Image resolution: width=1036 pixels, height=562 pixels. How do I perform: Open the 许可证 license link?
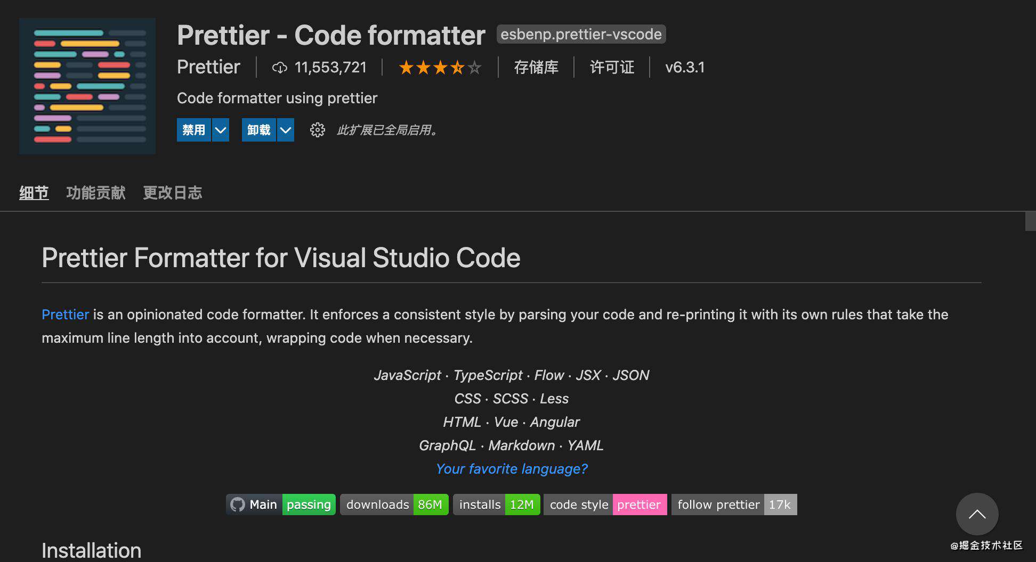pos(612,68)
